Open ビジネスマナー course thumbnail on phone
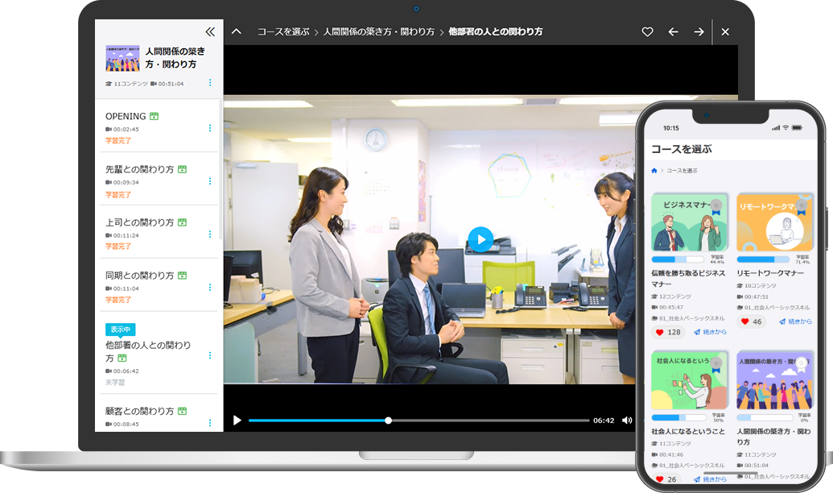The image size is (833, 493). [x=690, y=222]
